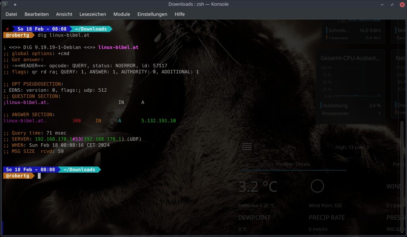Image resolution: width=407 pixels, height=237 pixels.
Task: Click the TTL value '300'
Action: click(x=77, y=121)
